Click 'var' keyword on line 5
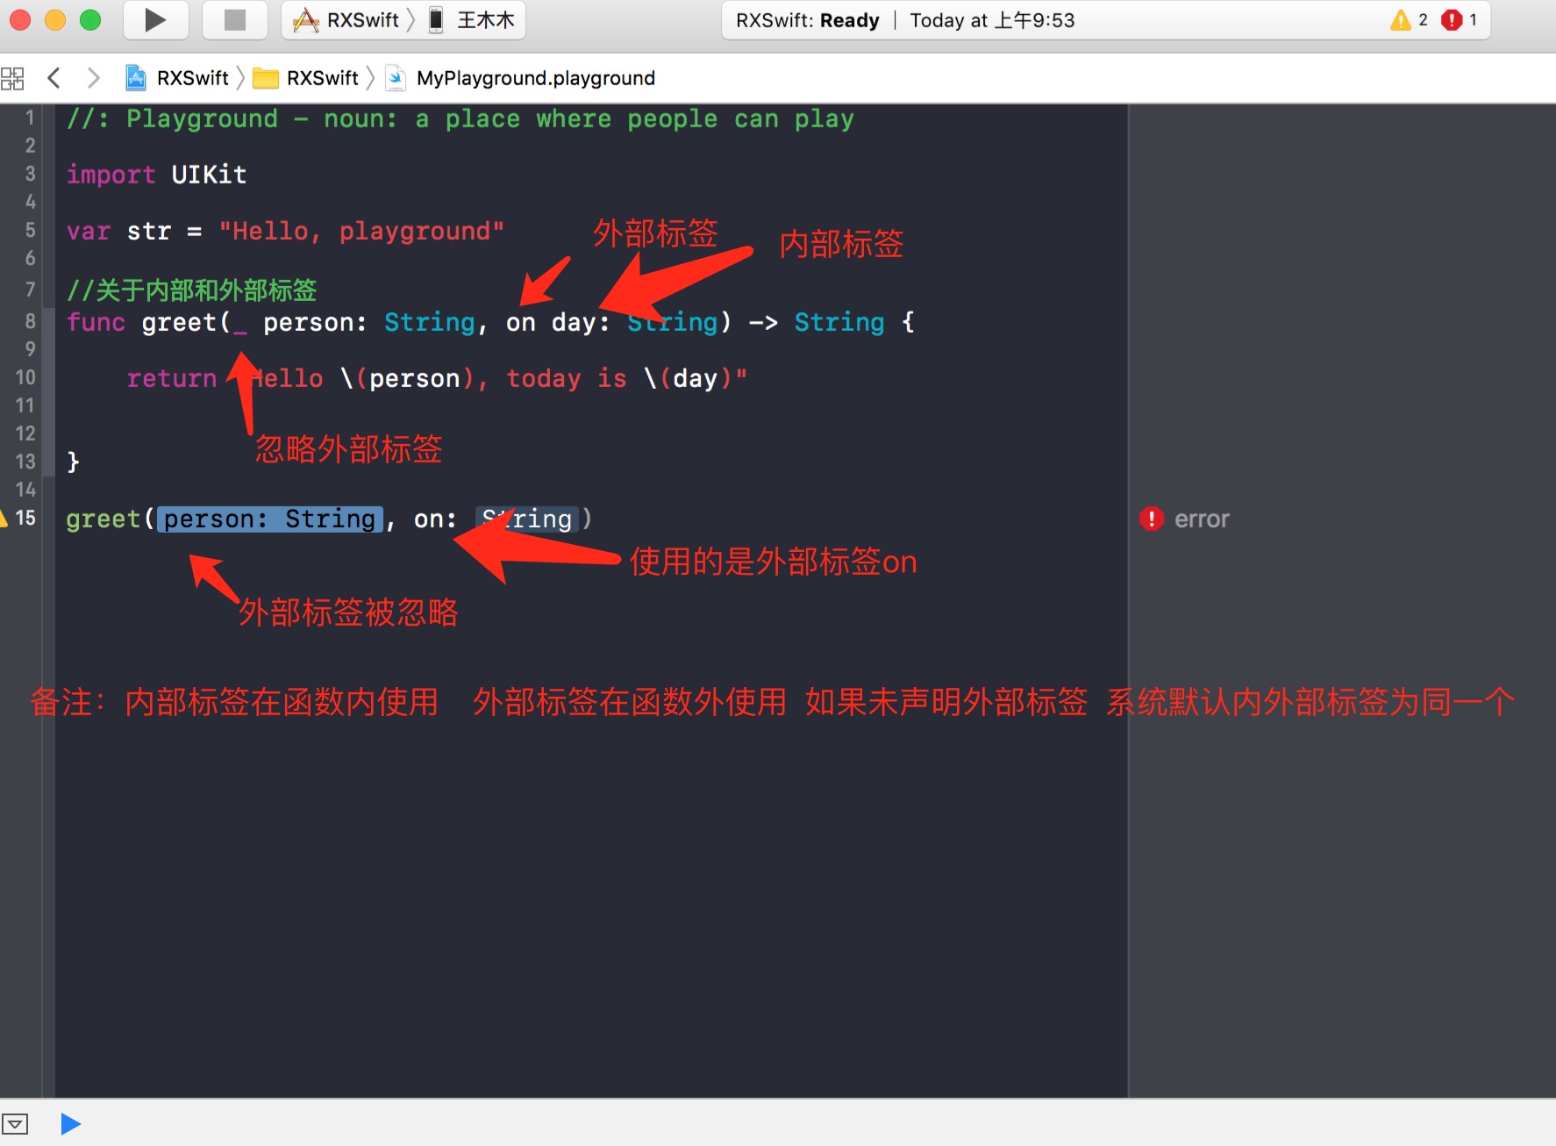The width and height of the screenshot is (1556, 1146). point(89,232)
